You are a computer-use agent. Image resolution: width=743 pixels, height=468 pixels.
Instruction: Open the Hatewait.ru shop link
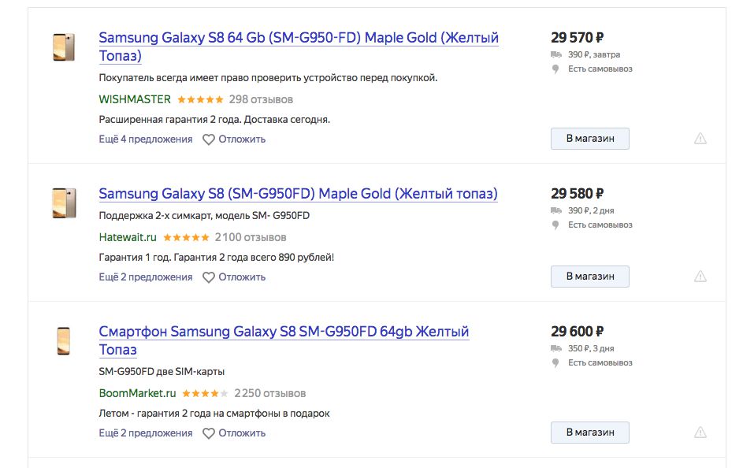click(128, 237)
